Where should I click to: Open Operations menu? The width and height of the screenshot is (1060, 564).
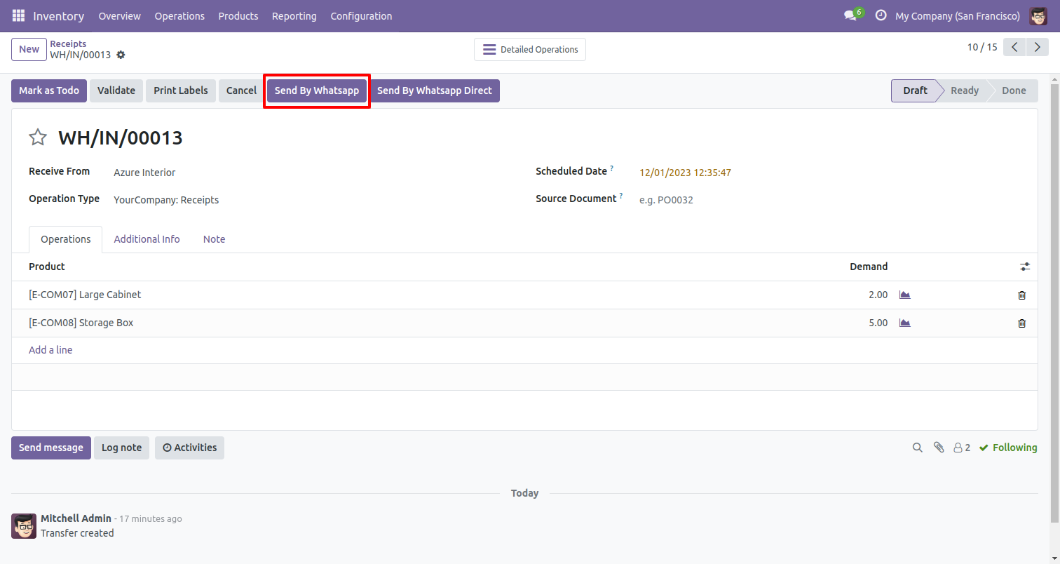[x=179, y=15]
